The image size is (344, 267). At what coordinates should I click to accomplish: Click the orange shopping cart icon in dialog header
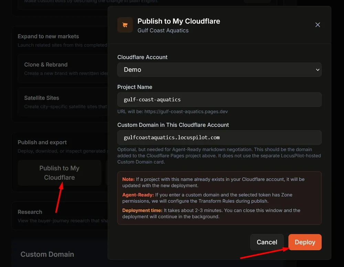pos(125,25)
